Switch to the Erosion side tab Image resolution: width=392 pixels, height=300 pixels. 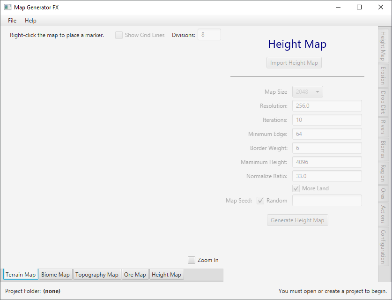(x=383, y=75)
